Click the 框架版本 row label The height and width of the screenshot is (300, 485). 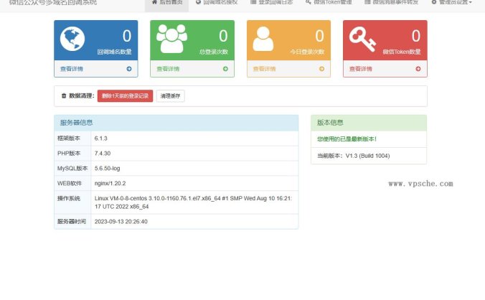[69, 139]
